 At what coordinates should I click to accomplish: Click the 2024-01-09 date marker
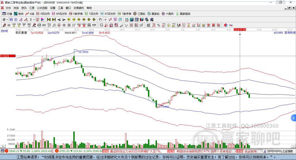click(240, 30)
